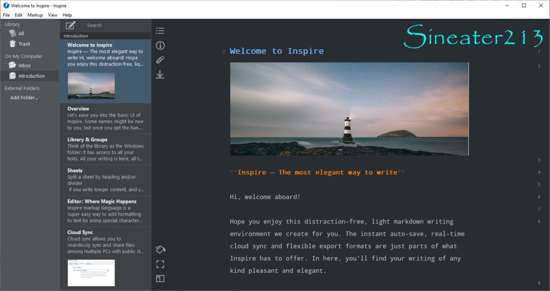Minimize the Inspire window
Screen dimensions: 550x291
(x=507, y=5)
